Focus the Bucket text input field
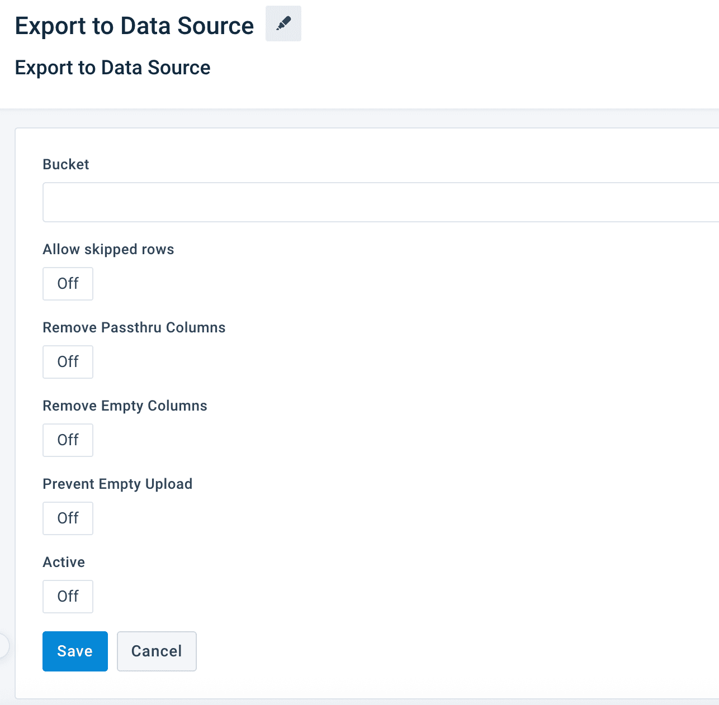Screen dimensions: 719x705 (x=380, y=202)
